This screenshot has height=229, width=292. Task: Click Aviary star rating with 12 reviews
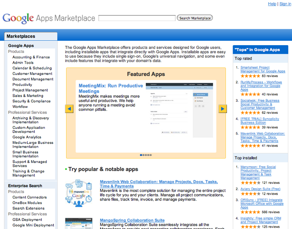[250, 194]
